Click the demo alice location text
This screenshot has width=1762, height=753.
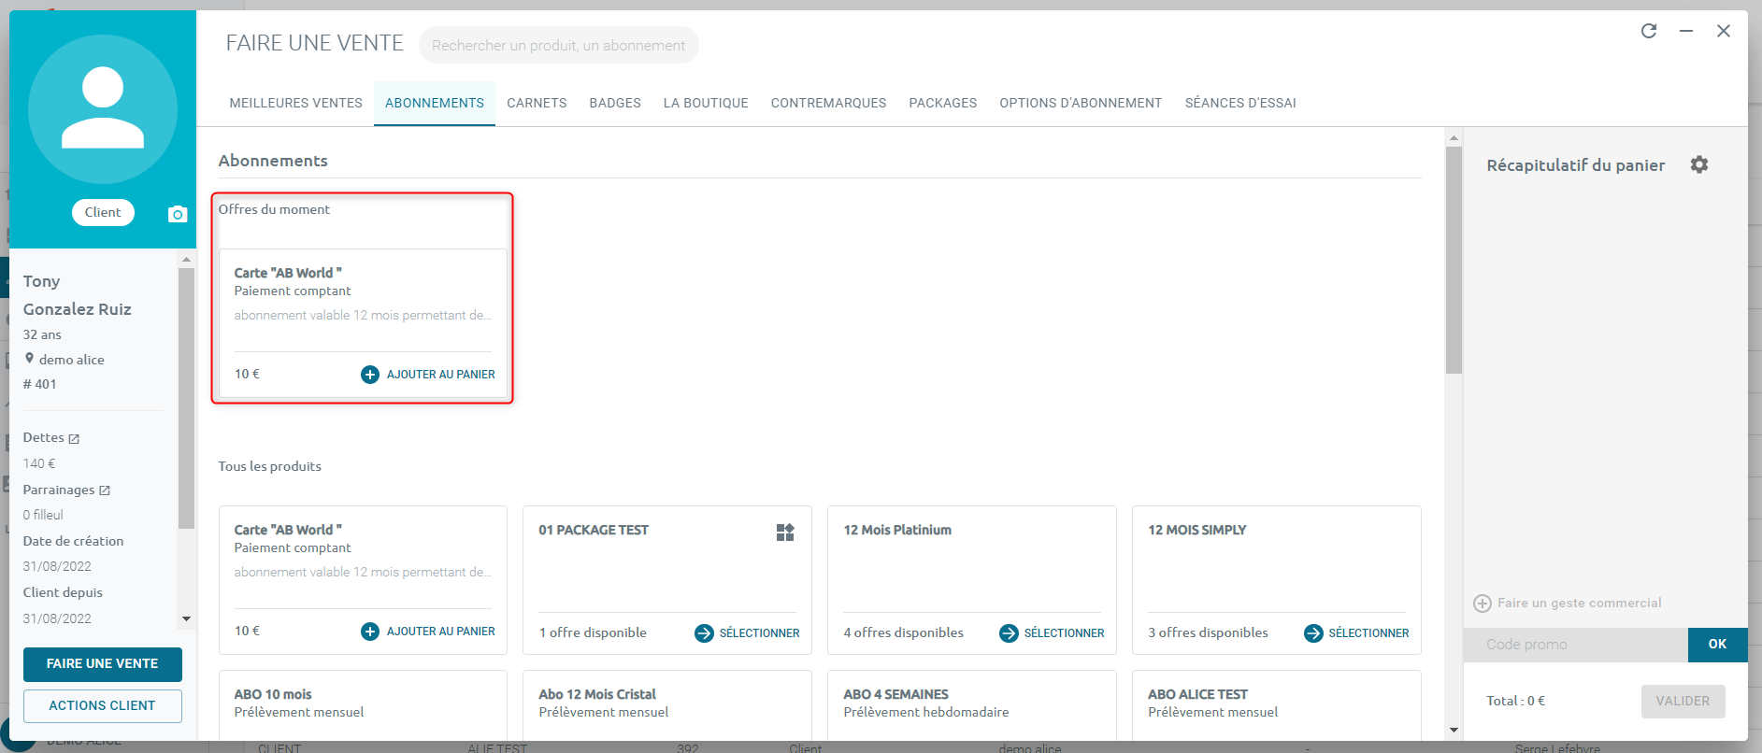72,361
